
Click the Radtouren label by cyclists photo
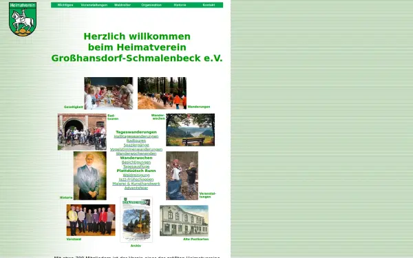[113, 117]
